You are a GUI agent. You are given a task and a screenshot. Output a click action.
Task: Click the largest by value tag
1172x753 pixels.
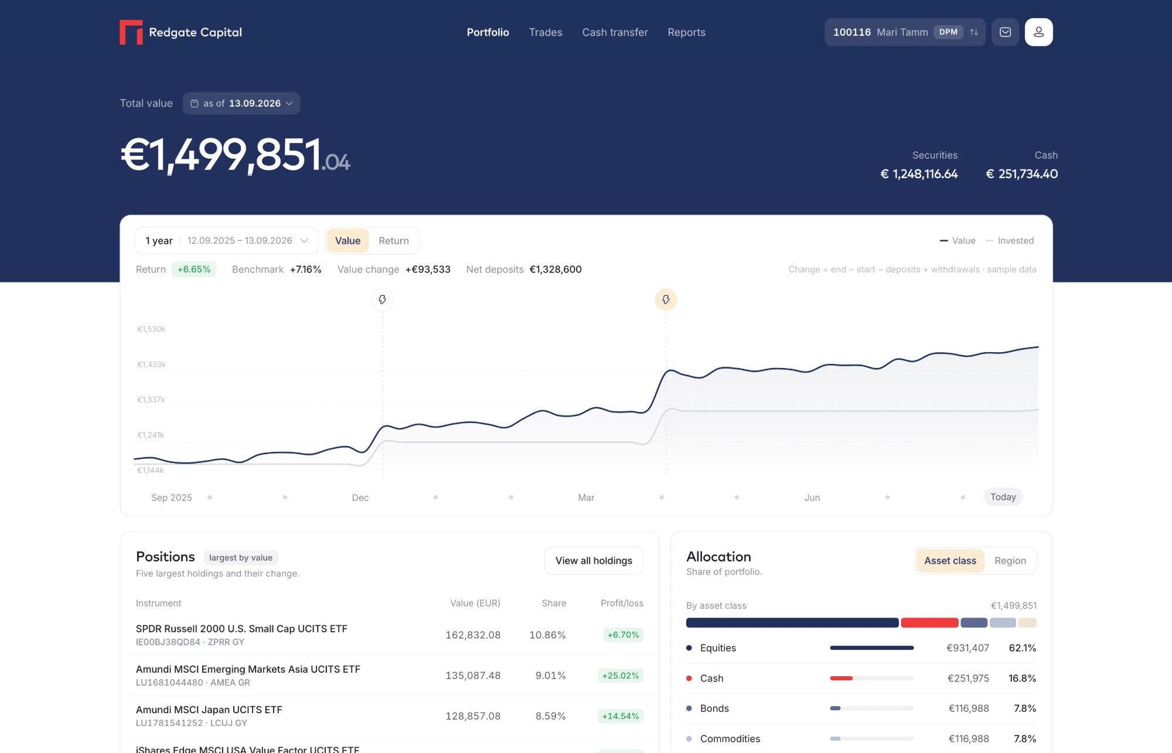coord(241,558)
